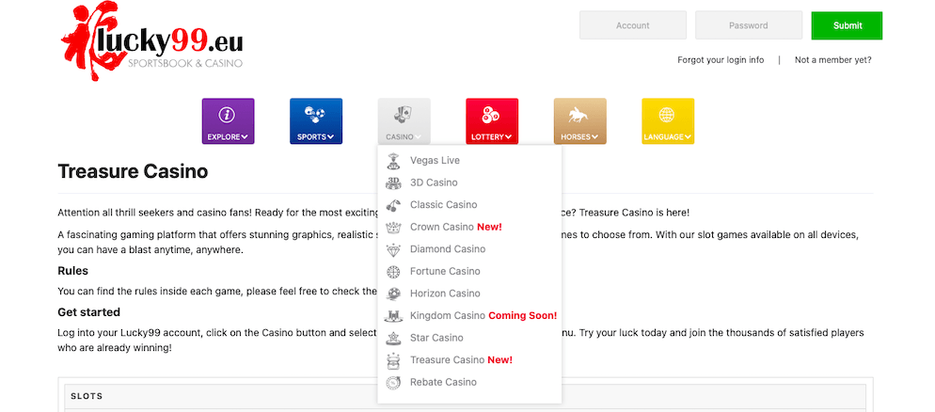The width and height of the screenshot is (935, 412).
Task: Click the Diamond Casino gem icon
Action: click(x=393, y=249)
